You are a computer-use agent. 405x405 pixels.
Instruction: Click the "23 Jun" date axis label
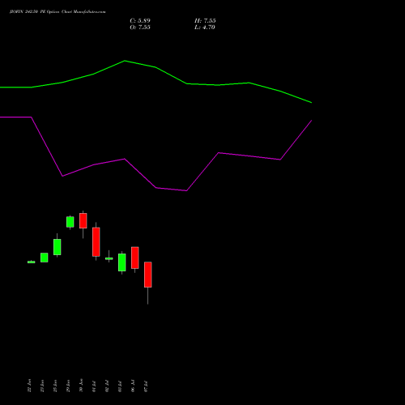point(42,386)
